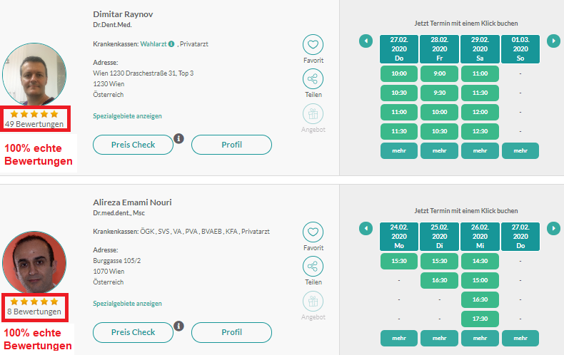The width and height of the screenshot is (564, 355).
Task: Click Teilen share icon for Dimitar Raynov
Action: click(x=313, y=78)
